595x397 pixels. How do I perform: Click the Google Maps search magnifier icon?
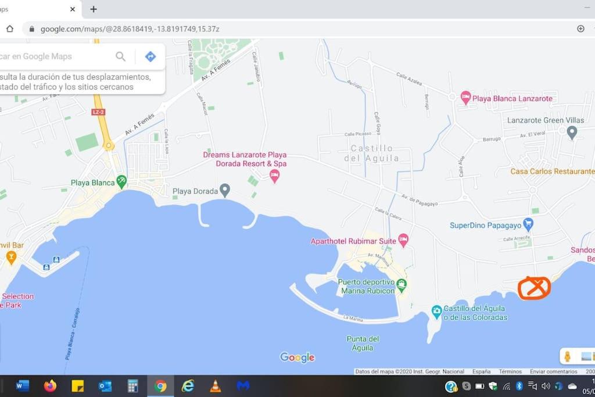click(120, 56)
